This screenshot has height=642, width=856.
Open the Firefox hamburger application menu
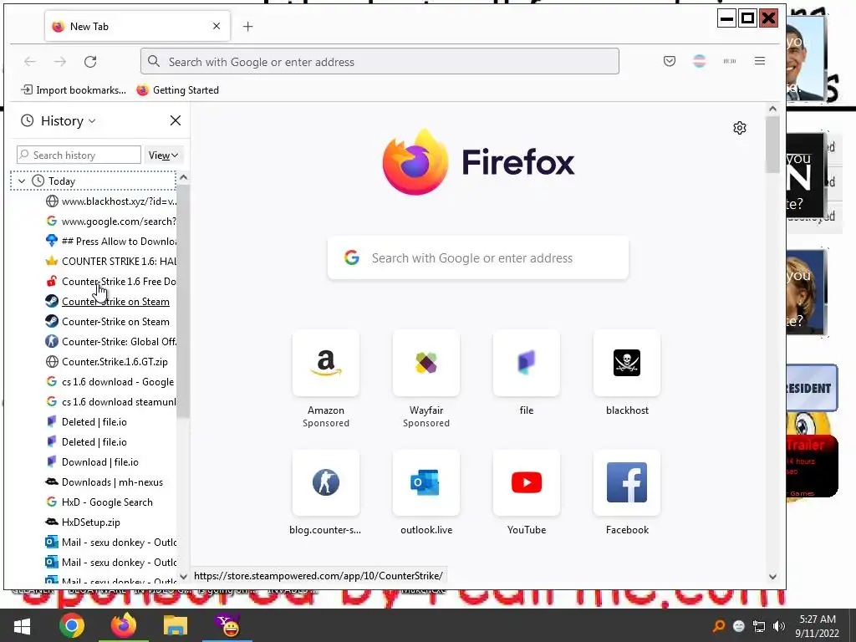759,61
